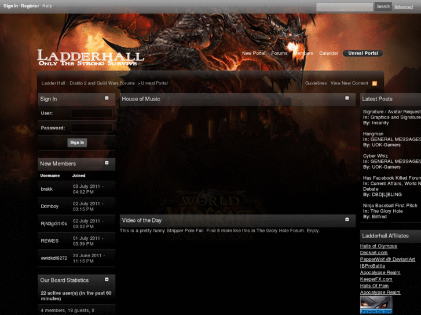Open Signature / Avatar Request post

tap(391, 112)
